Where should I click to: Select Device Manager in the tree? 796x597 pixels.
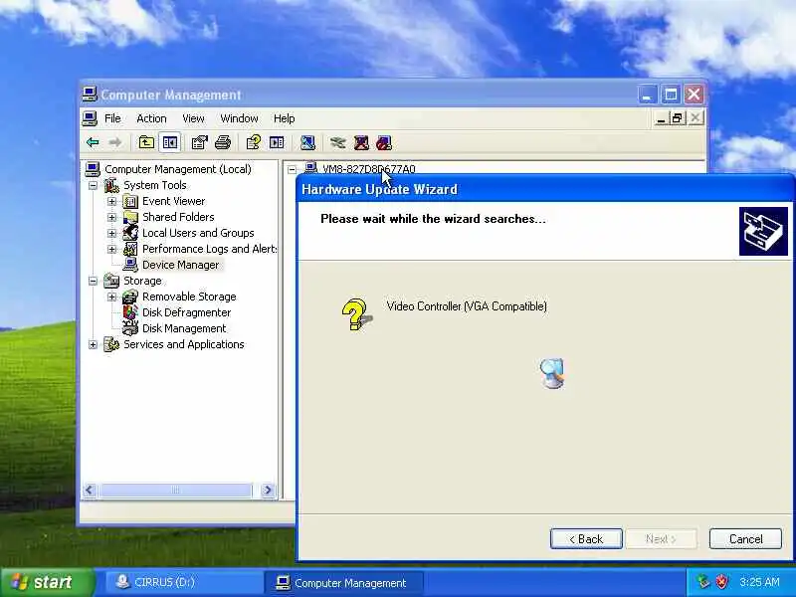click(x=180, y=265)
